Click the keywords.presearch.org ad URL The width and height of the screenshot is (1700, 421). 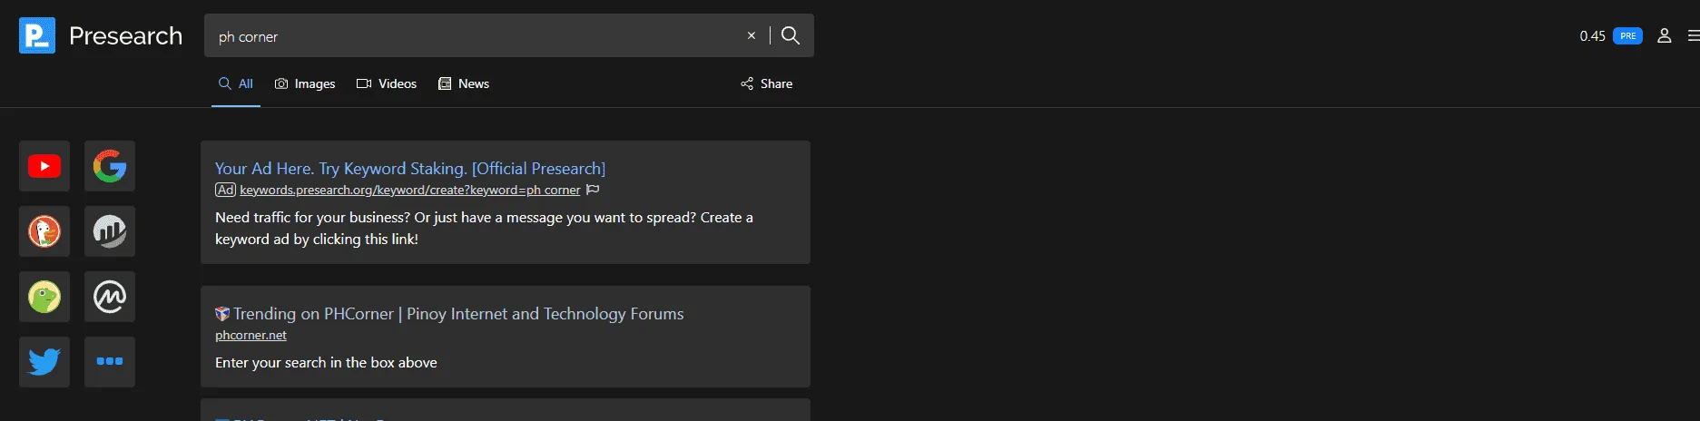coord(410,190)
